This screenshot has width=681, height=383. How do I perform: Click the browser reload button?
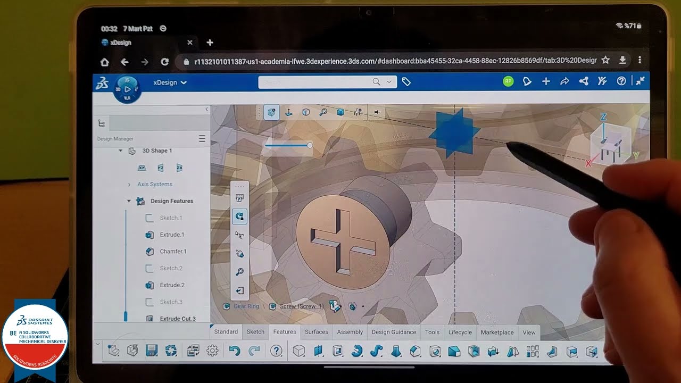pos(165,62)
